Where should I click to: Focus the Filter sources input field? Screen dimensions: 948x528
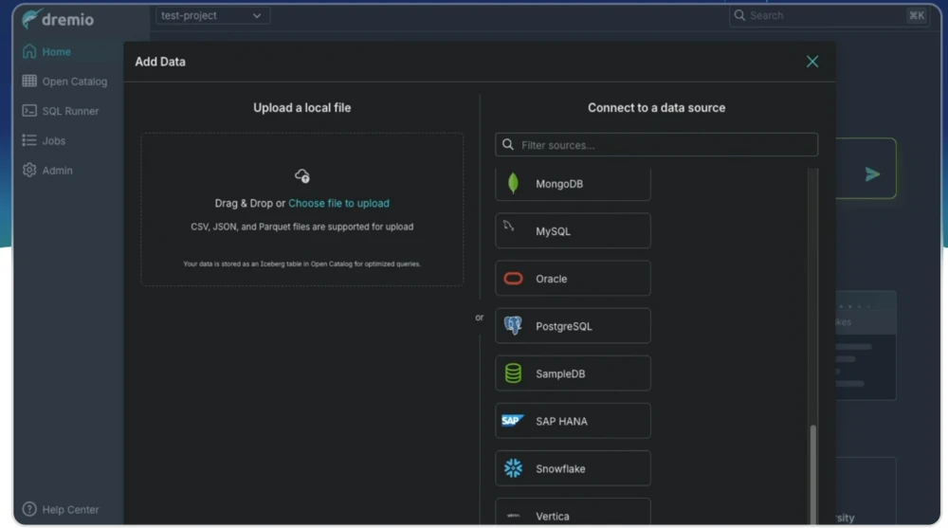[x=656, y=144]
